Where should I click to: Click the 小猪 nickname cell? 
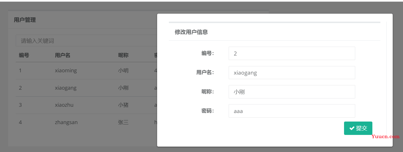(x=123, y=105)
